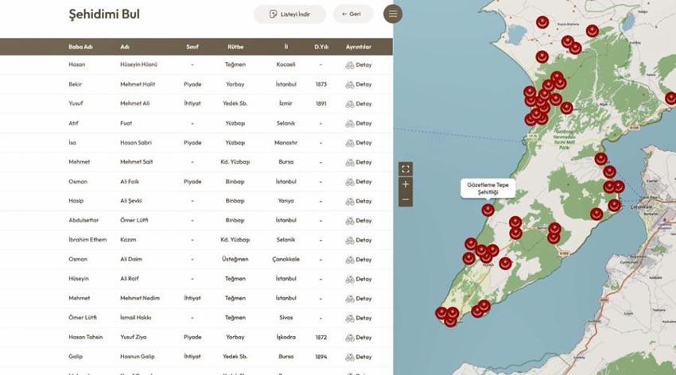676x375 pixels.
Task: Click the Rütbe column header
Action: pos(235,47)
